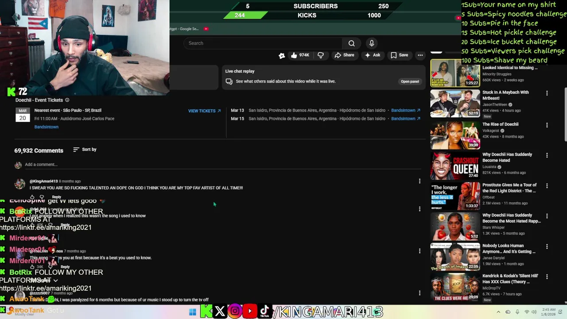Open options menu for the anxiety comment
The width and height of the screenshot is (567, 319).
pyautogui.click(x=419, y=209)
